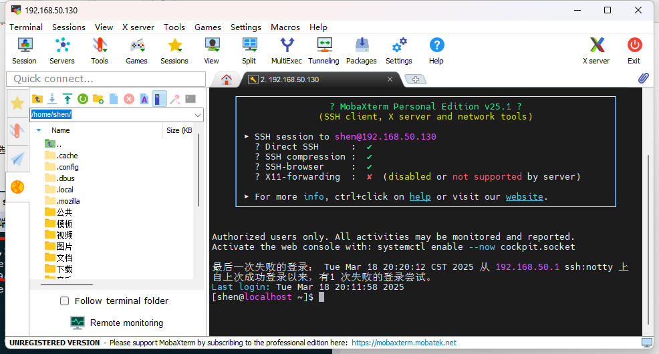Open the second Sessions menu bar item

(69, 27)
